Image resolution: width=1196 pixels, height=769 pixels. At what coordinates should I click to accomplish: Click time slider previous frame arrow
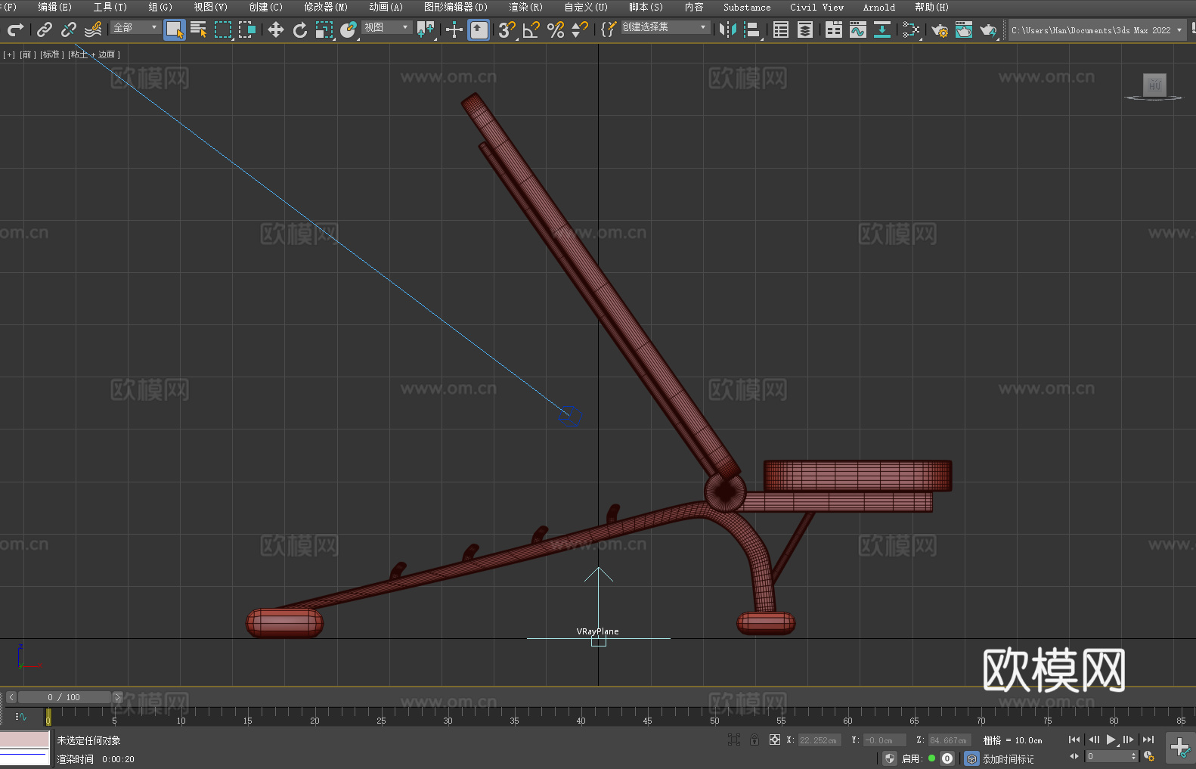(x=11, y=697)
